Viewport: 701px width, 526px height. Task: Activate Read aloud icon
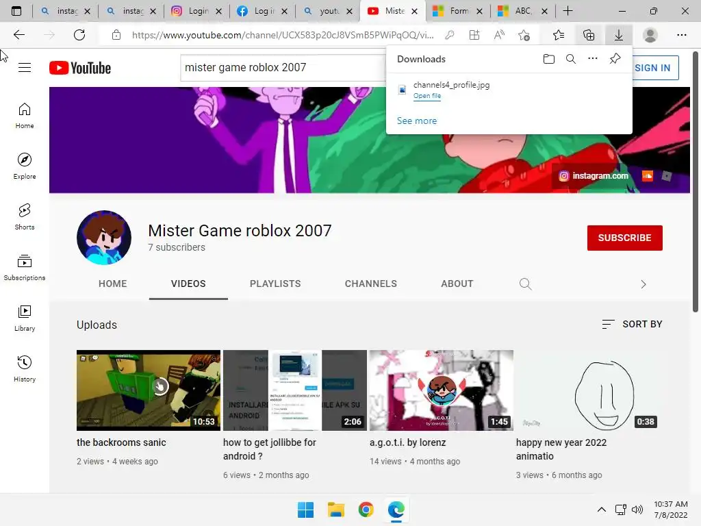[499, 35]
